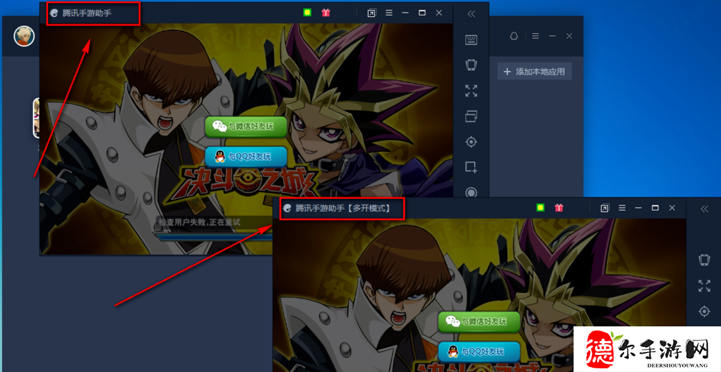The image size is (721, 372).
Task: Click pop-out window icon in 多开模式 title bar
Action: 605,208
